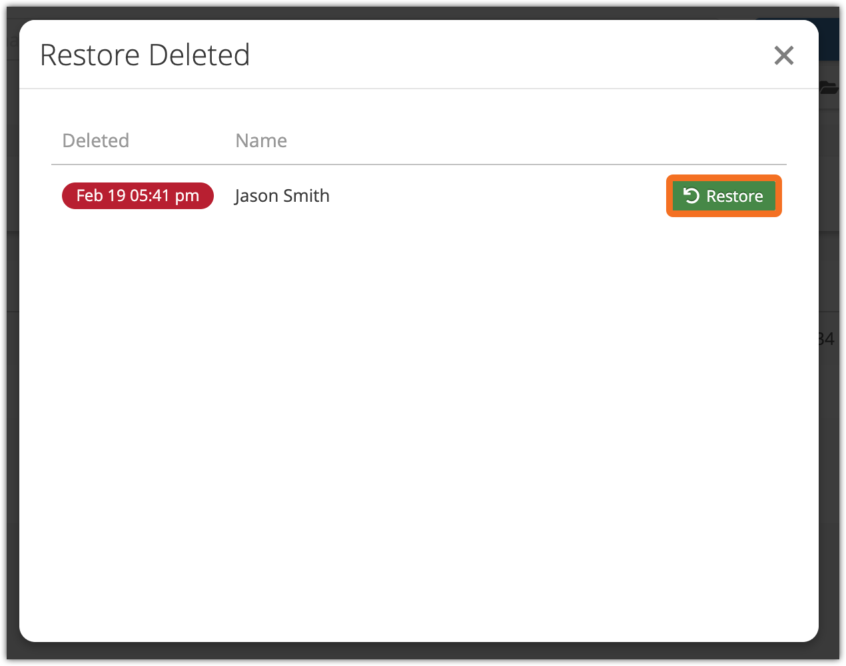846x666 pixels.
Task: Click the circular arrow icon on Restore
Action: coord(691,196)
